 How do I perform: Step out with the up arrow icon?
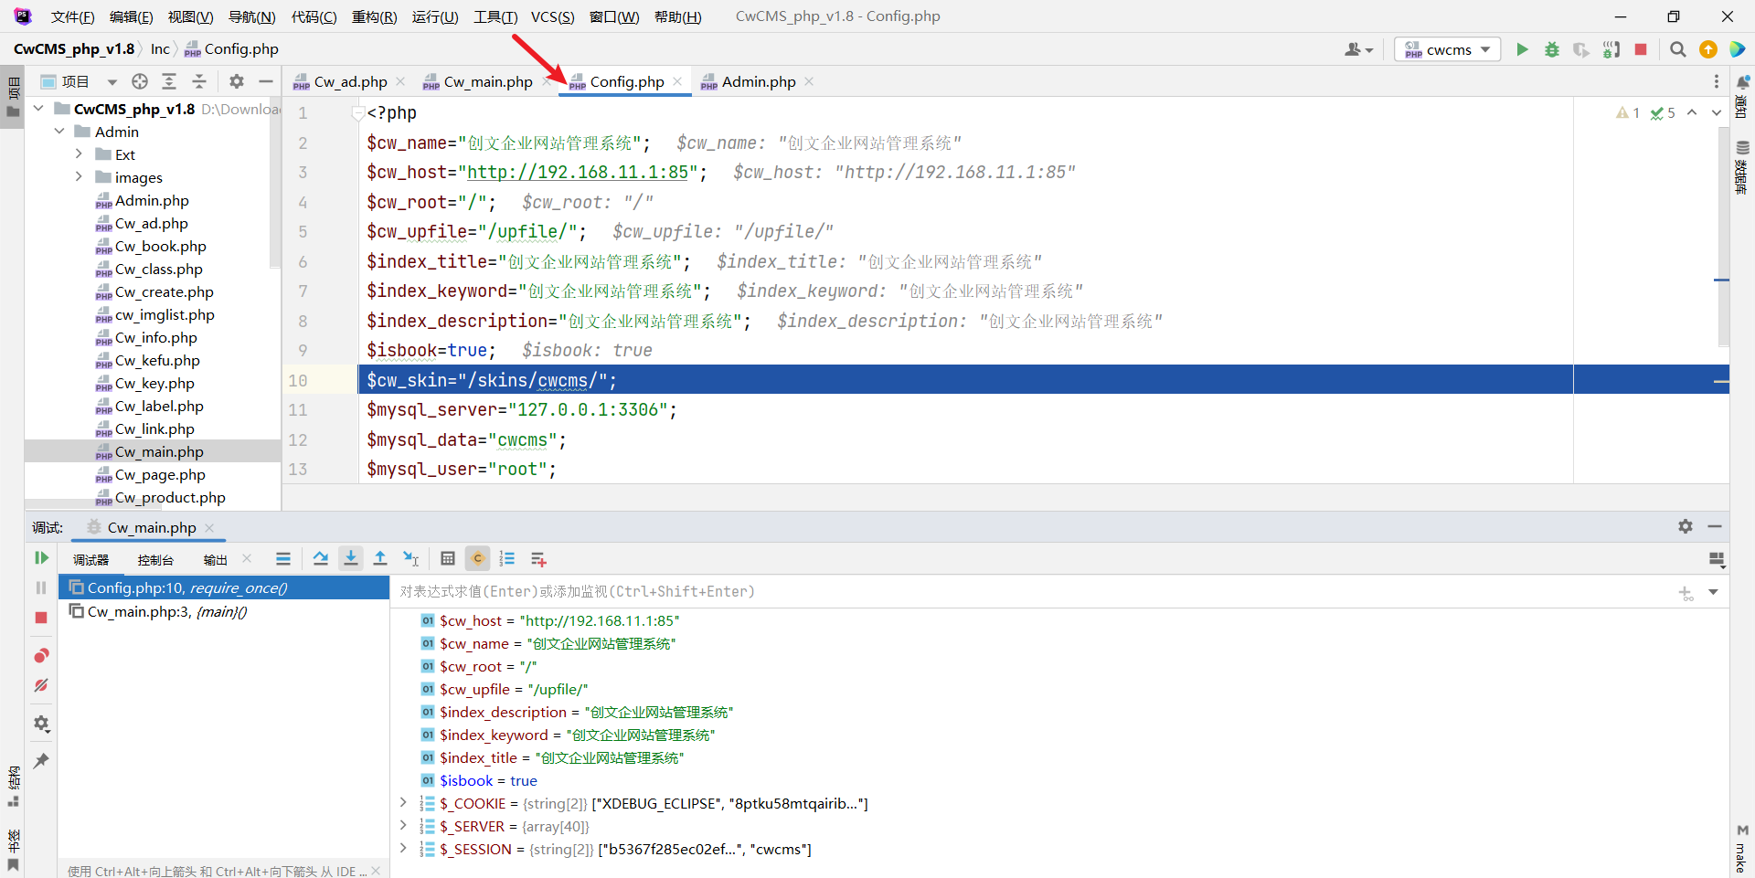[380, 559]
